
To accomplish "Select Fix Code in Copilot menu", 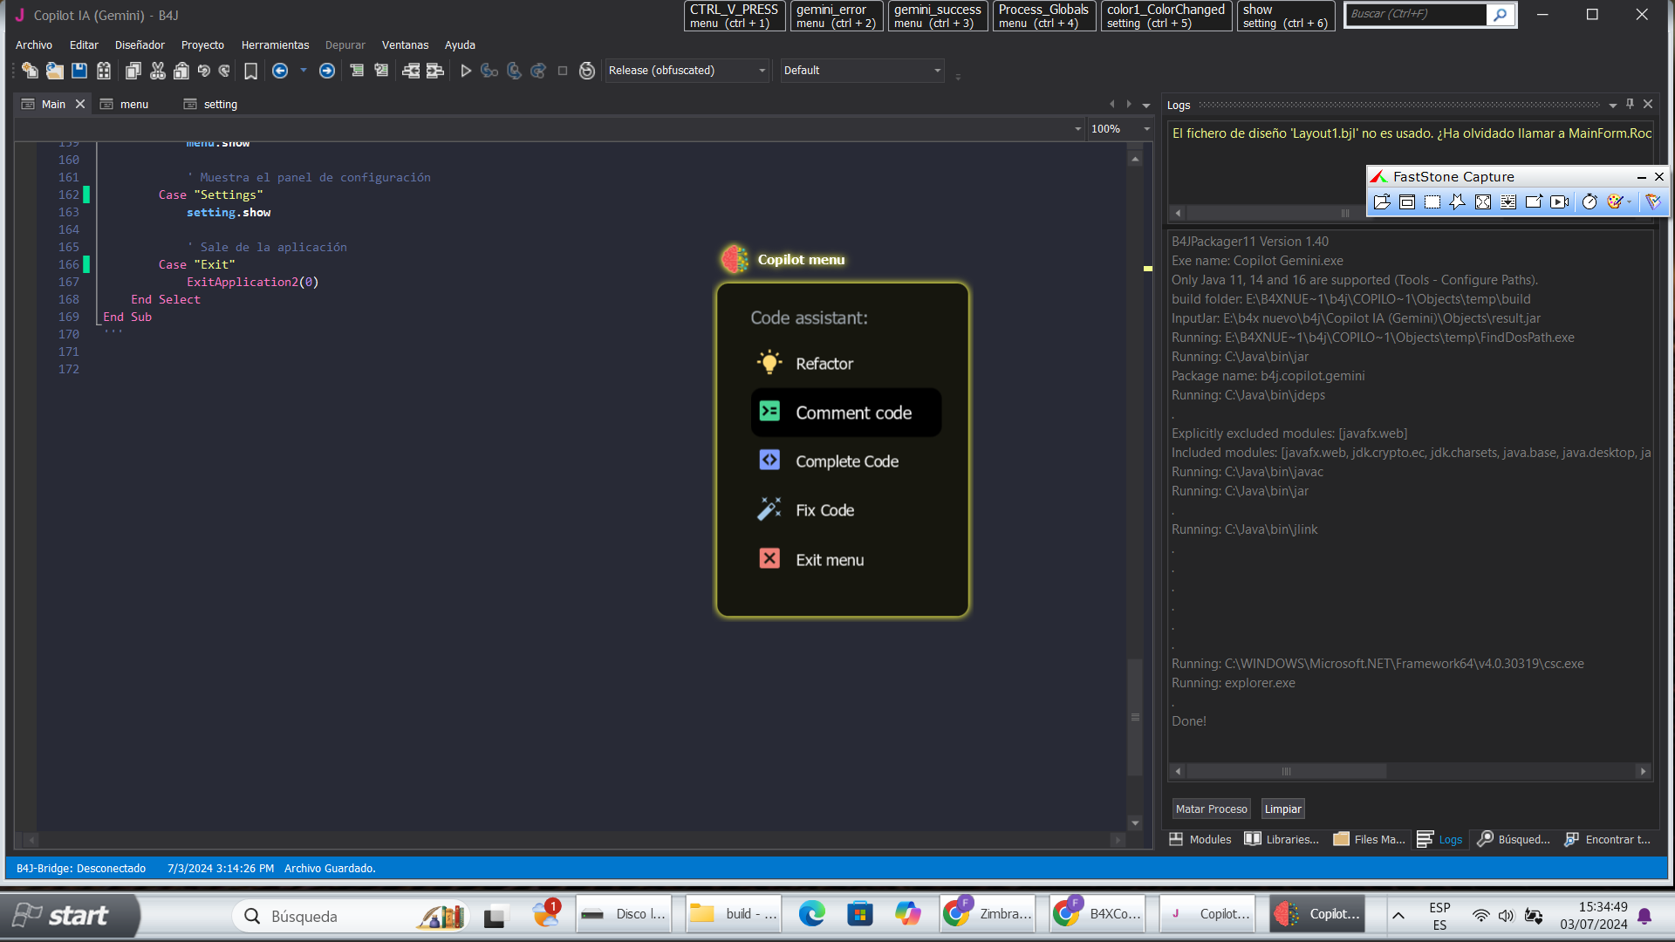I will [824, 510].
